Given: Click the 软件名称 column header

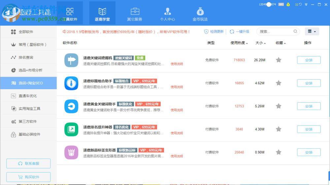Looking at the screenshot, I should click(70, 43).
